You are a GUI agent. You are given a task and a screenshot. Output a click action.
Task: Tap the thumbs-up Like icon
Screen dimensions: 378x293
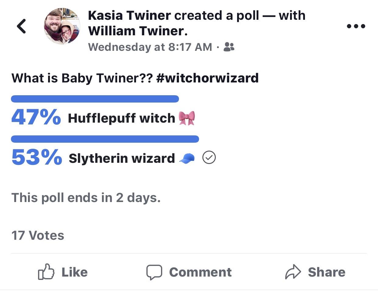46,272
